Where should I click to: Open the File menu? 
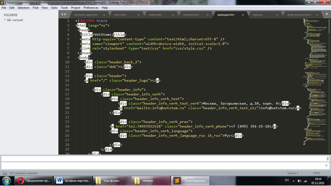pos(4,7)
